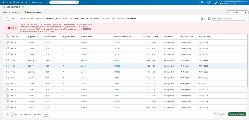Open the main Menu
This screenshot has height=120, width=249.
click(x=37, y=2)
